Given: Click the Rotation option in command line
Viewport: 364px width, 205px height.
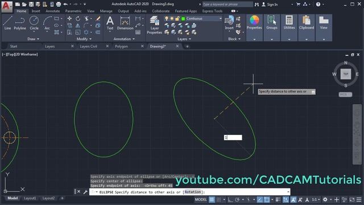Looking at the screenshot, I should tap(193, 192).
